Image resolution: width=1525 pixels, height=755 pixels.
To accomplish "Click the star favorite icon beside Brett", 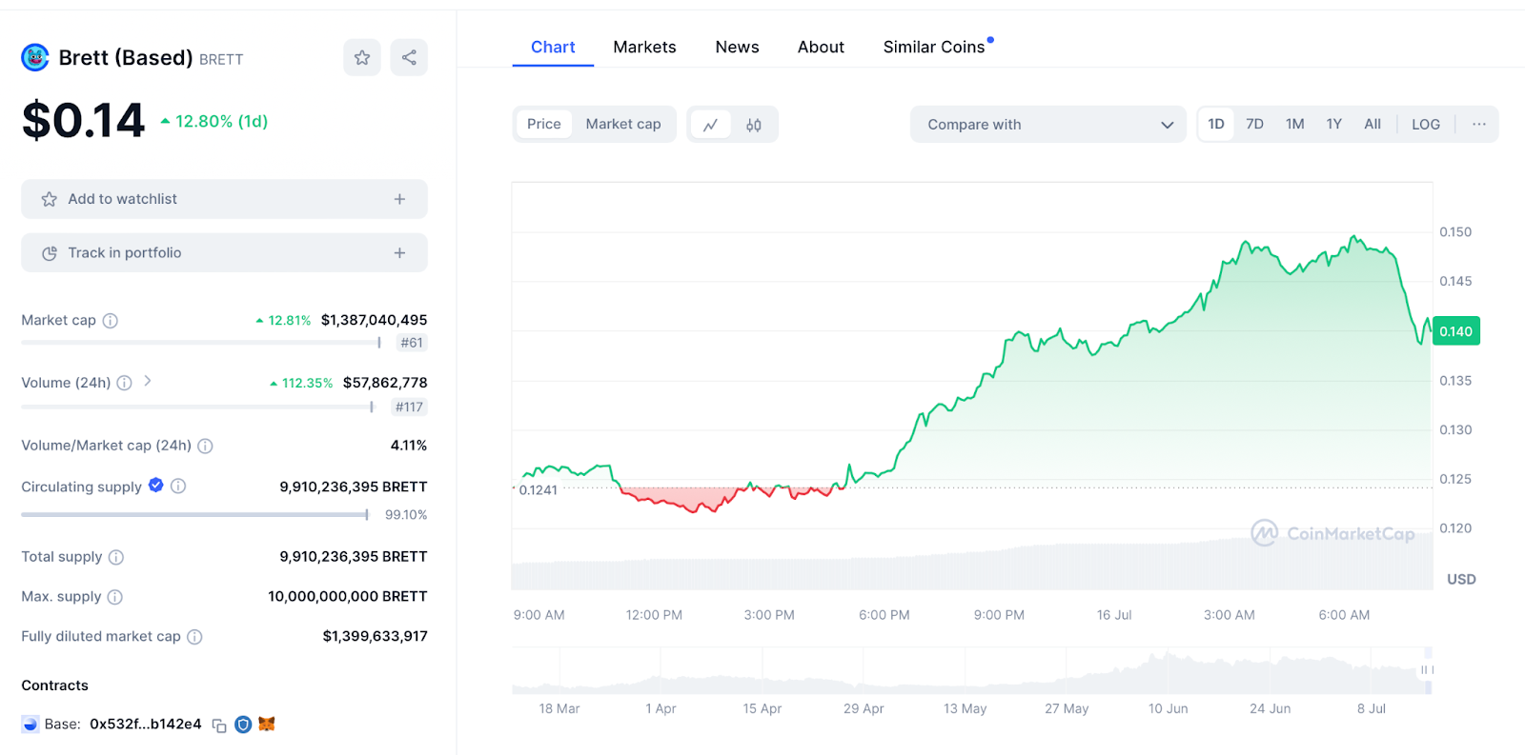I will (362, 58).
